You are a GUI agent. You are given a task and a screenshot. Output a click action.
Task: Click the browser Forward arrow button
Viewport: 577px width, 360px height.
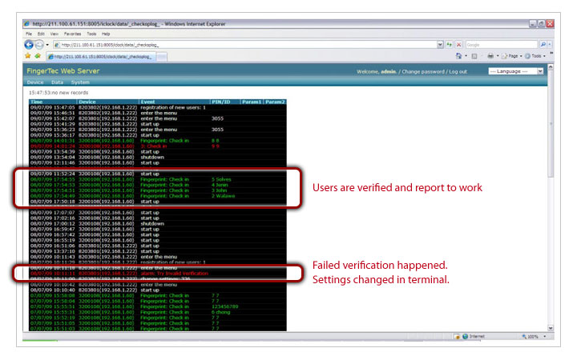click(39, 45)
